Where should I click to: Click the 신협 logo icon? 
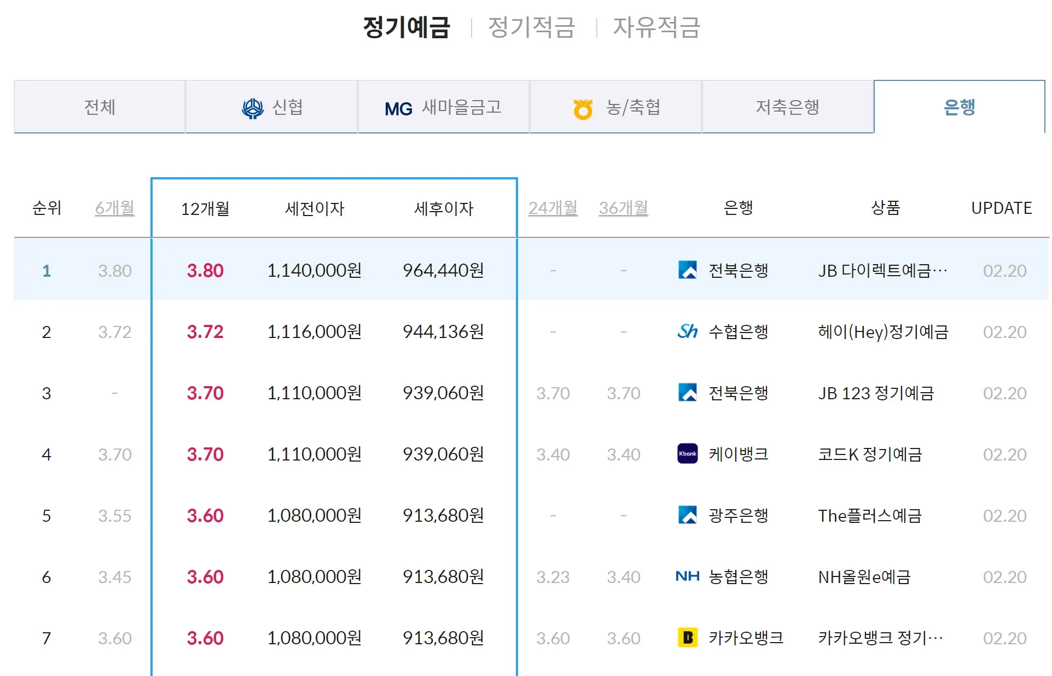tap(253, 108)
